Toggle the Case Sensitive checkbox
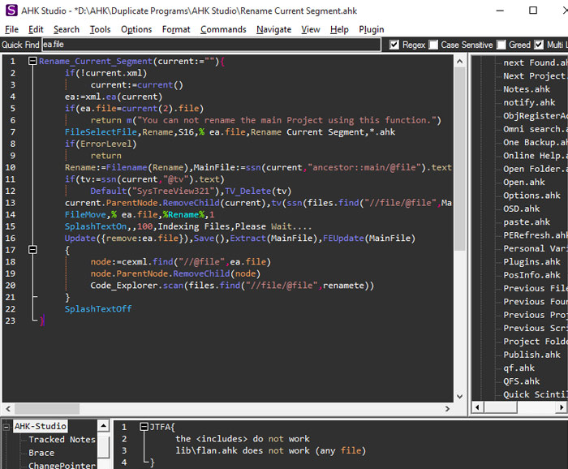The image size is (568, 469). pos(433,45)
